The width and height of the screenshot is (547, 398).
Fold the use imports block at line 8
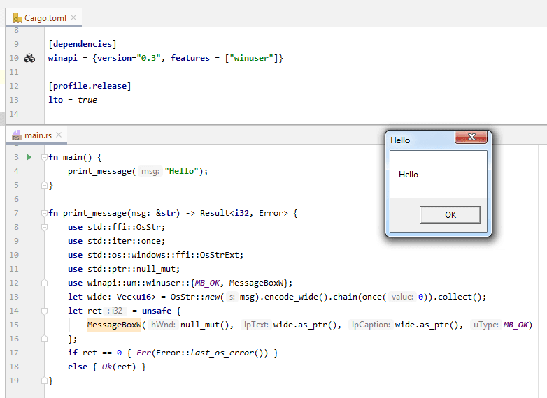(44, 227)
